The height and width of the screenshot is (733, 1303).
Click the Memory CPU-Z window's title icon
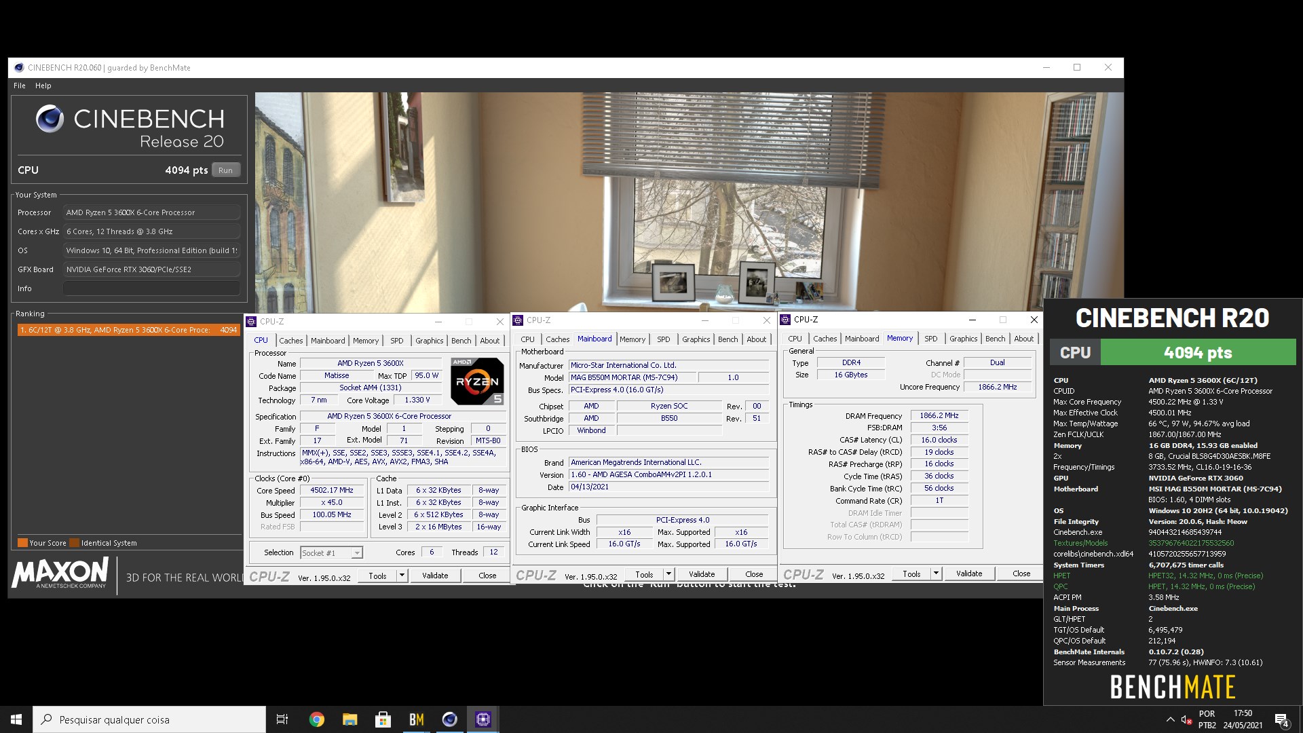point(785,320)
